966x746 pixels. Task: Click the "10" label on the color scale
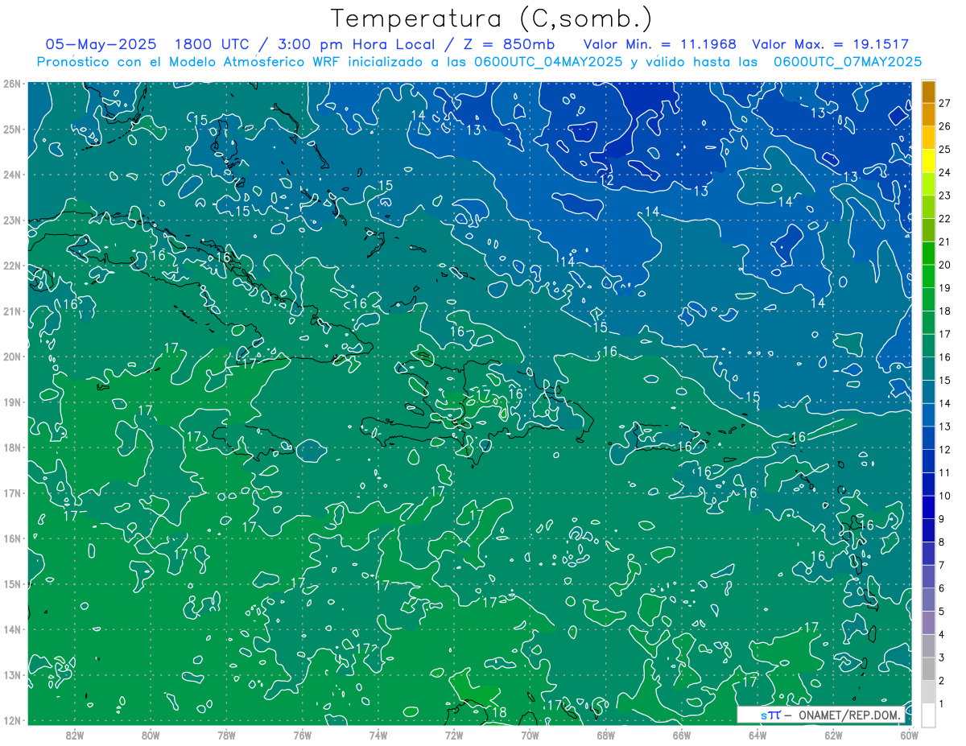click(x=944, y=496)
